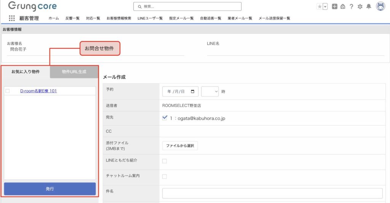Go to the 反響一覧 menu item
Image resolution: width=390 pixels, height=203 pixels.
coord(72,18)
